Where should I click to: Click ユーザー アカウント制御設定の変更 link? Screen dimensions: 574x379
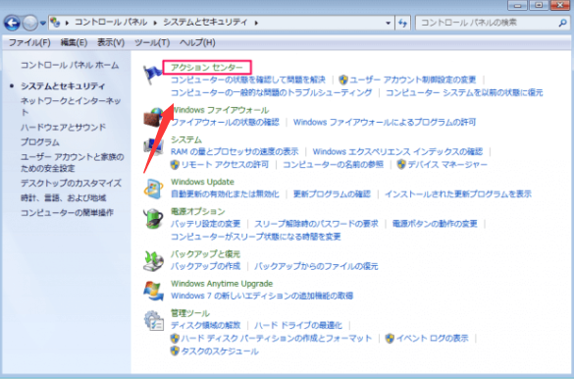click(412, 80)
